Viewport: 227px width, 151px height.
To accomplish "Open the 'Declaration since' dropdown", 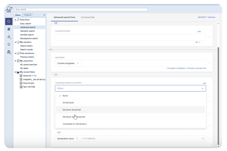I will 68,139.
